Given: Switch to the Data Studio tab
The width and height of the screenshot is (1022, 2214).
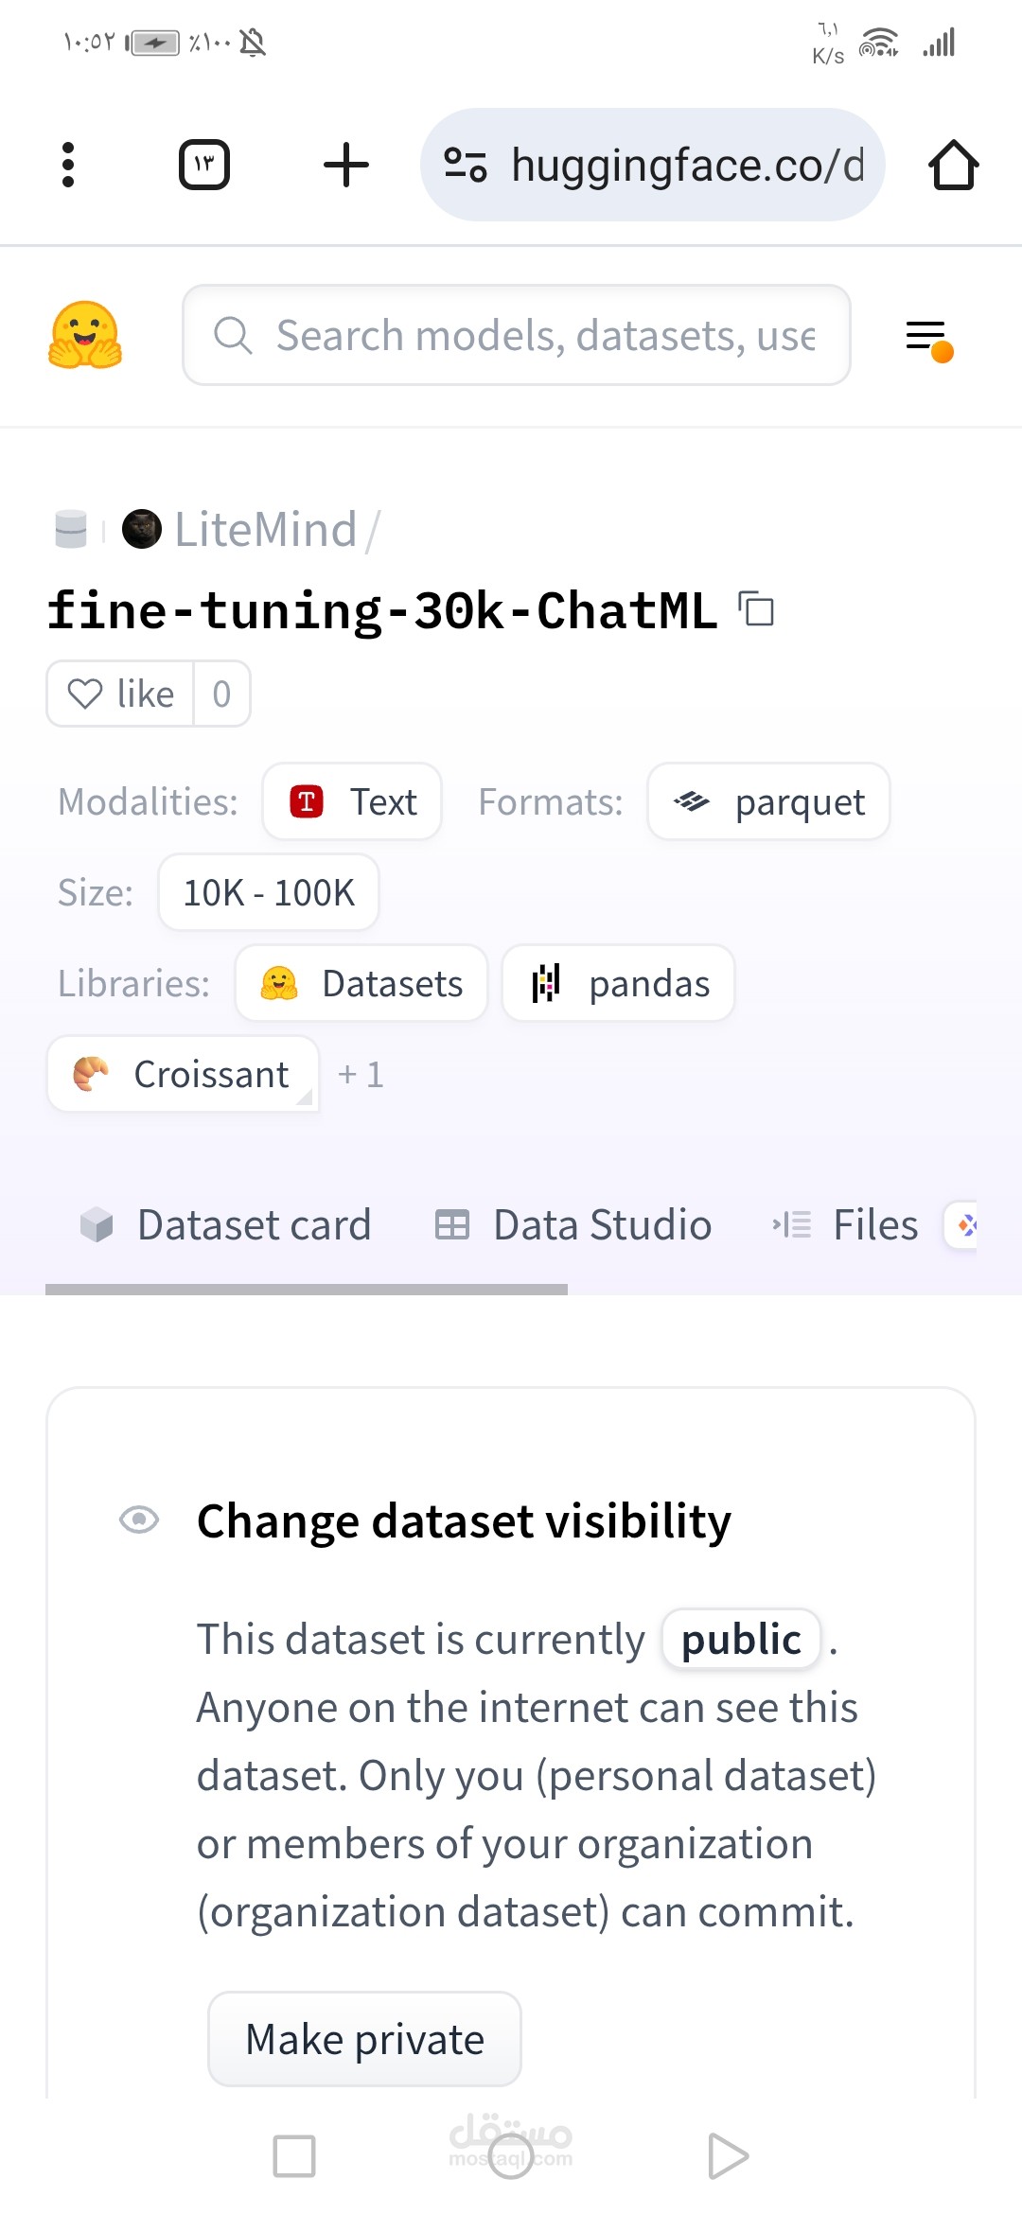Looking at the screenshot, I should 573,1225.
